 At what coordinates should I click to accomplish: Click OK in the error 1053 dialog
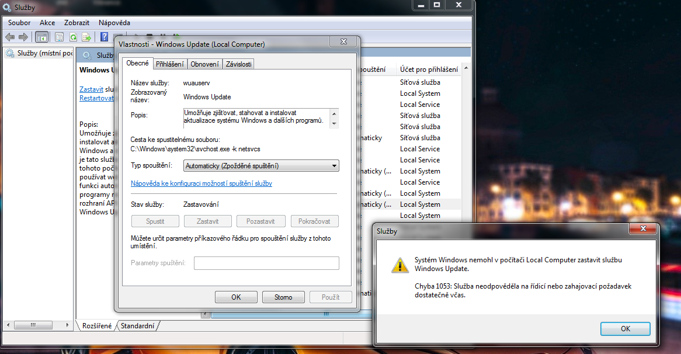coord(625,329)
